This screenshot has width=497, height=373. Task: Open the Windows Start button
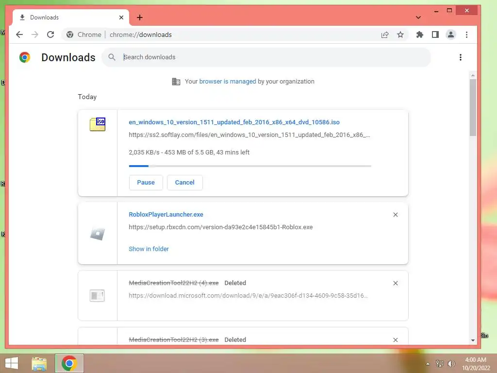pos(12,363)
